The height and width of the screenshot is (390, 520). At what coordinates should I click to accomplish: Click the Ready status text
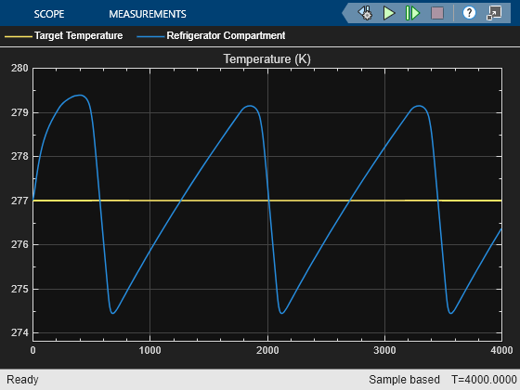coord(22,380)
